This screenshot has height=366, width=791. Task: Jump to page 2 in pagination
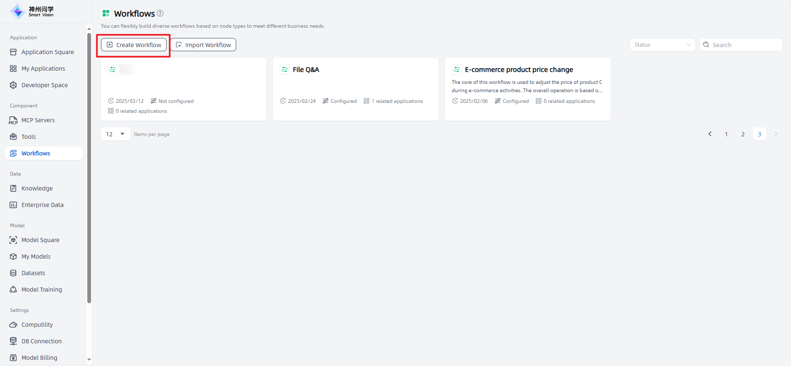[743, 134]
